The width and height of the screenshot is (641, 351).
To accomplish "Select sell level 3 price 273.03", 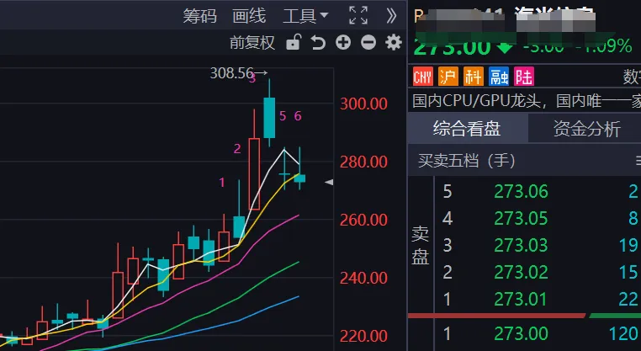I will 521,246.
